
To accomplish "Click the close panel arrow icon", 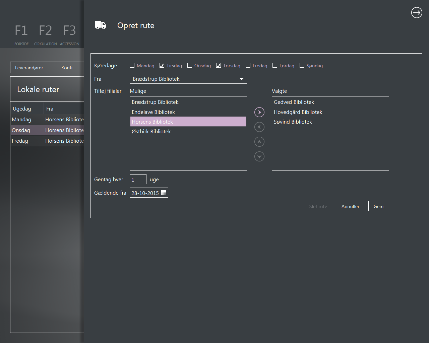I will coord(417,13).
